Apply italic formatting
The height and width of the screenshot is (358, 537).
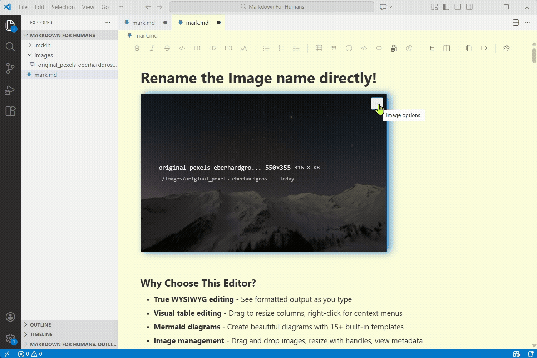[x=152, y=48]
